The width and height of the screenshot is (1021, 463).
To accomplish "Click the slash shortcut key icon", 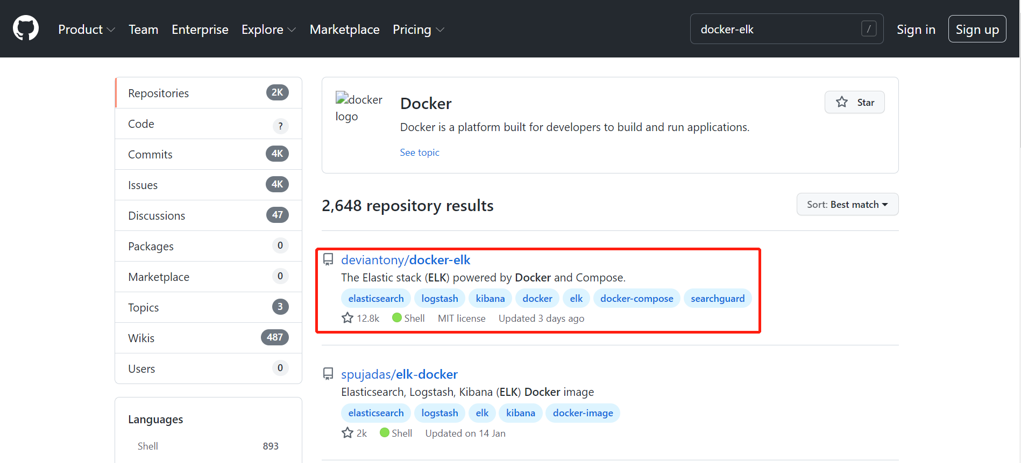I will pyautogui.click(x=869, y=28).
